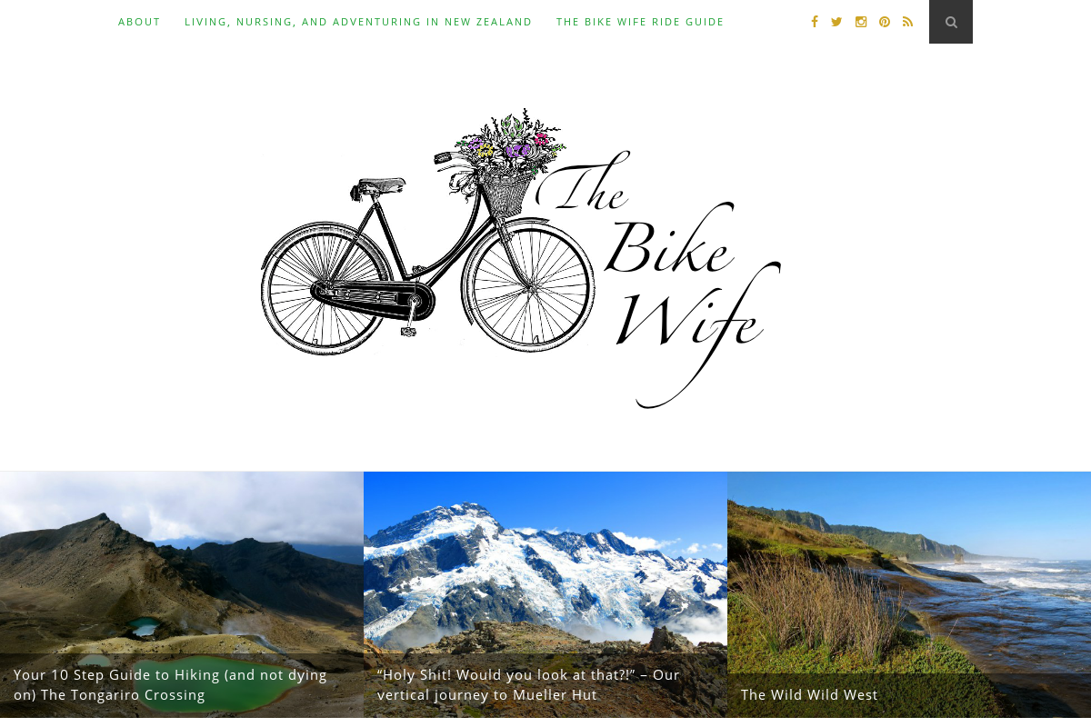Open the Facebook social icon

pyautogui.click(x=815, y=22)
